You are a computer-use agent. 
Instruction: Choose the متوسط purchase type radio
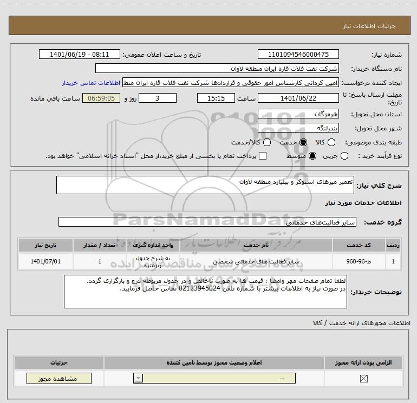(312, 156)
